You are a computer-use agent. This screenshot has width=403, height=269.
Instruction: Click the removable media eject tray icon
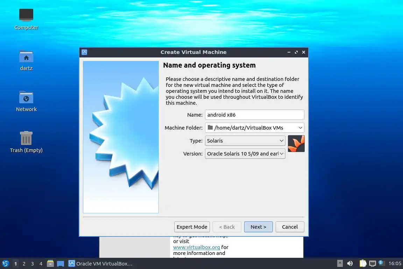340,263
